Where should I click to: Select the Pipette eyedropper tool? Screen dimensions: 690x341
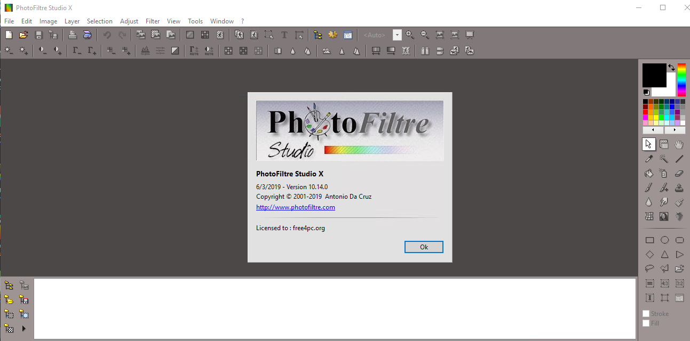(649, 159)
